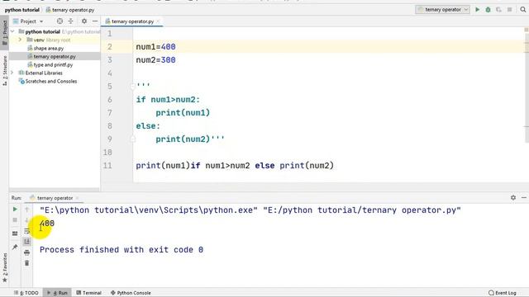Click the print icon in Run console
Image resolution: width=529 pixels, height=297 pixels.
point(27,252)
